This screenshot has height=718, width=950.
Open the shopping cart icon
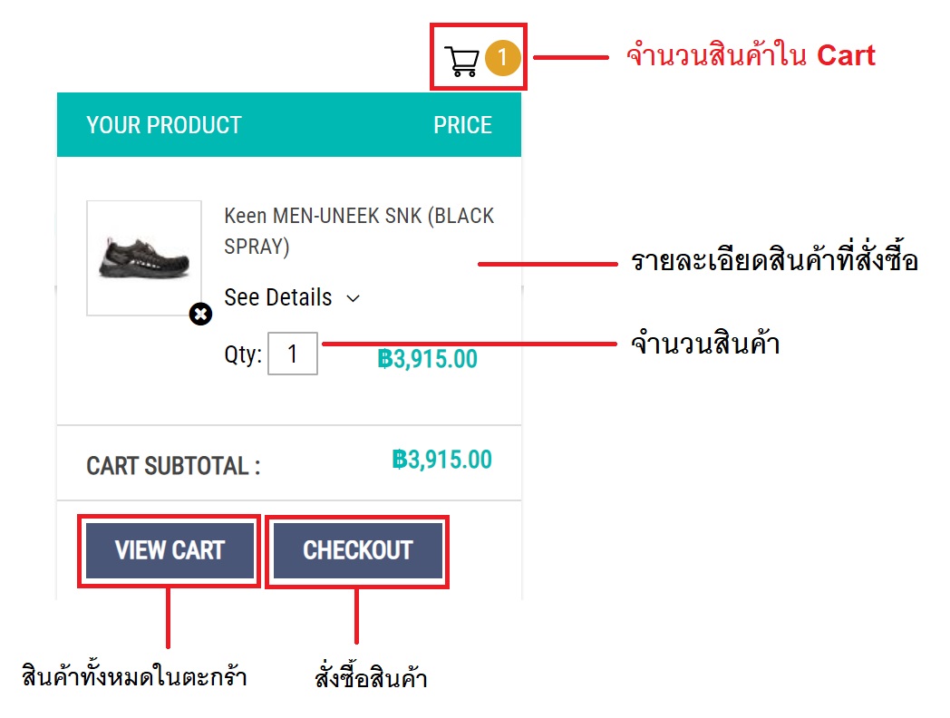[461, 61]
